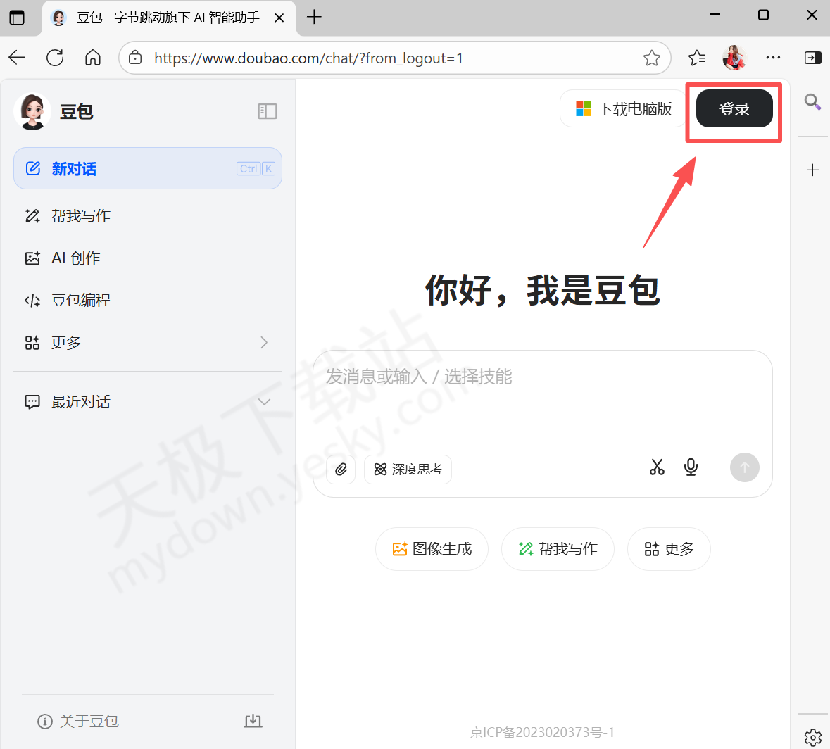Select the 图像生成 quick action

[432, 549]
